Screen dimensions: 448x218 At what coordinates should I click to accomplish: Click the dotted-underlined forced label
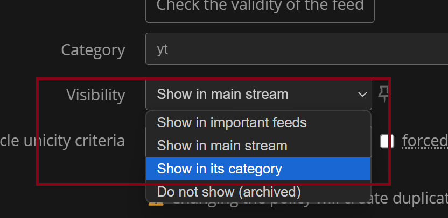[425, 141]
